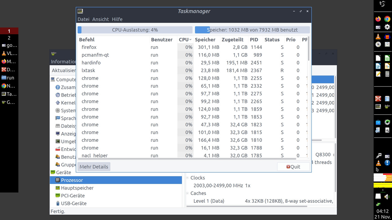The width and height of the screenshot is (392, 220).
Task: Click the Speicher usage progress bar
Action: tap(252, 30)
